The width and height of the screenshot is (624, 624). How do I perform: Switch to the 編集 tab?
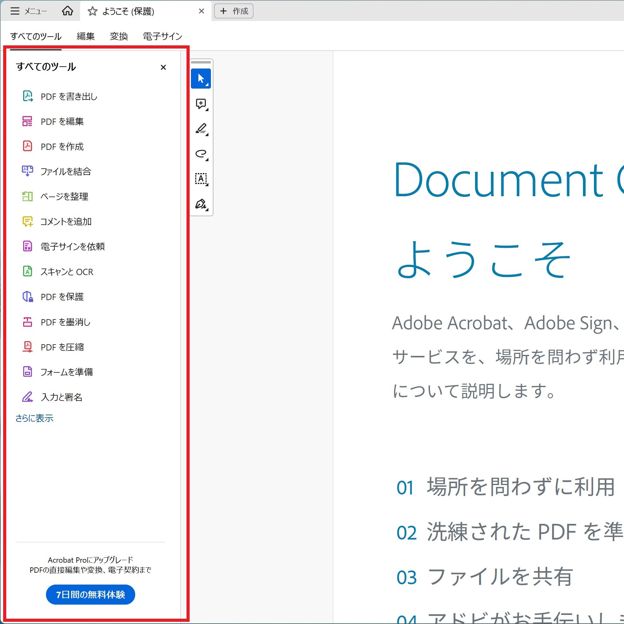click(x=86, y=36)
